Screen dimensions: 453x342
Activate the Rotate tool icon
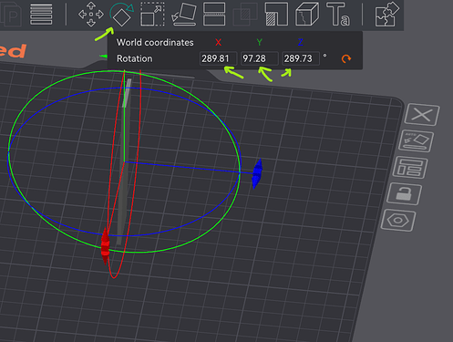click(x=121, y=15)
